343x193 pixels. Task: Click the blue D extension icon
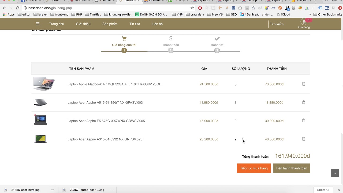(x=233, y=8)
